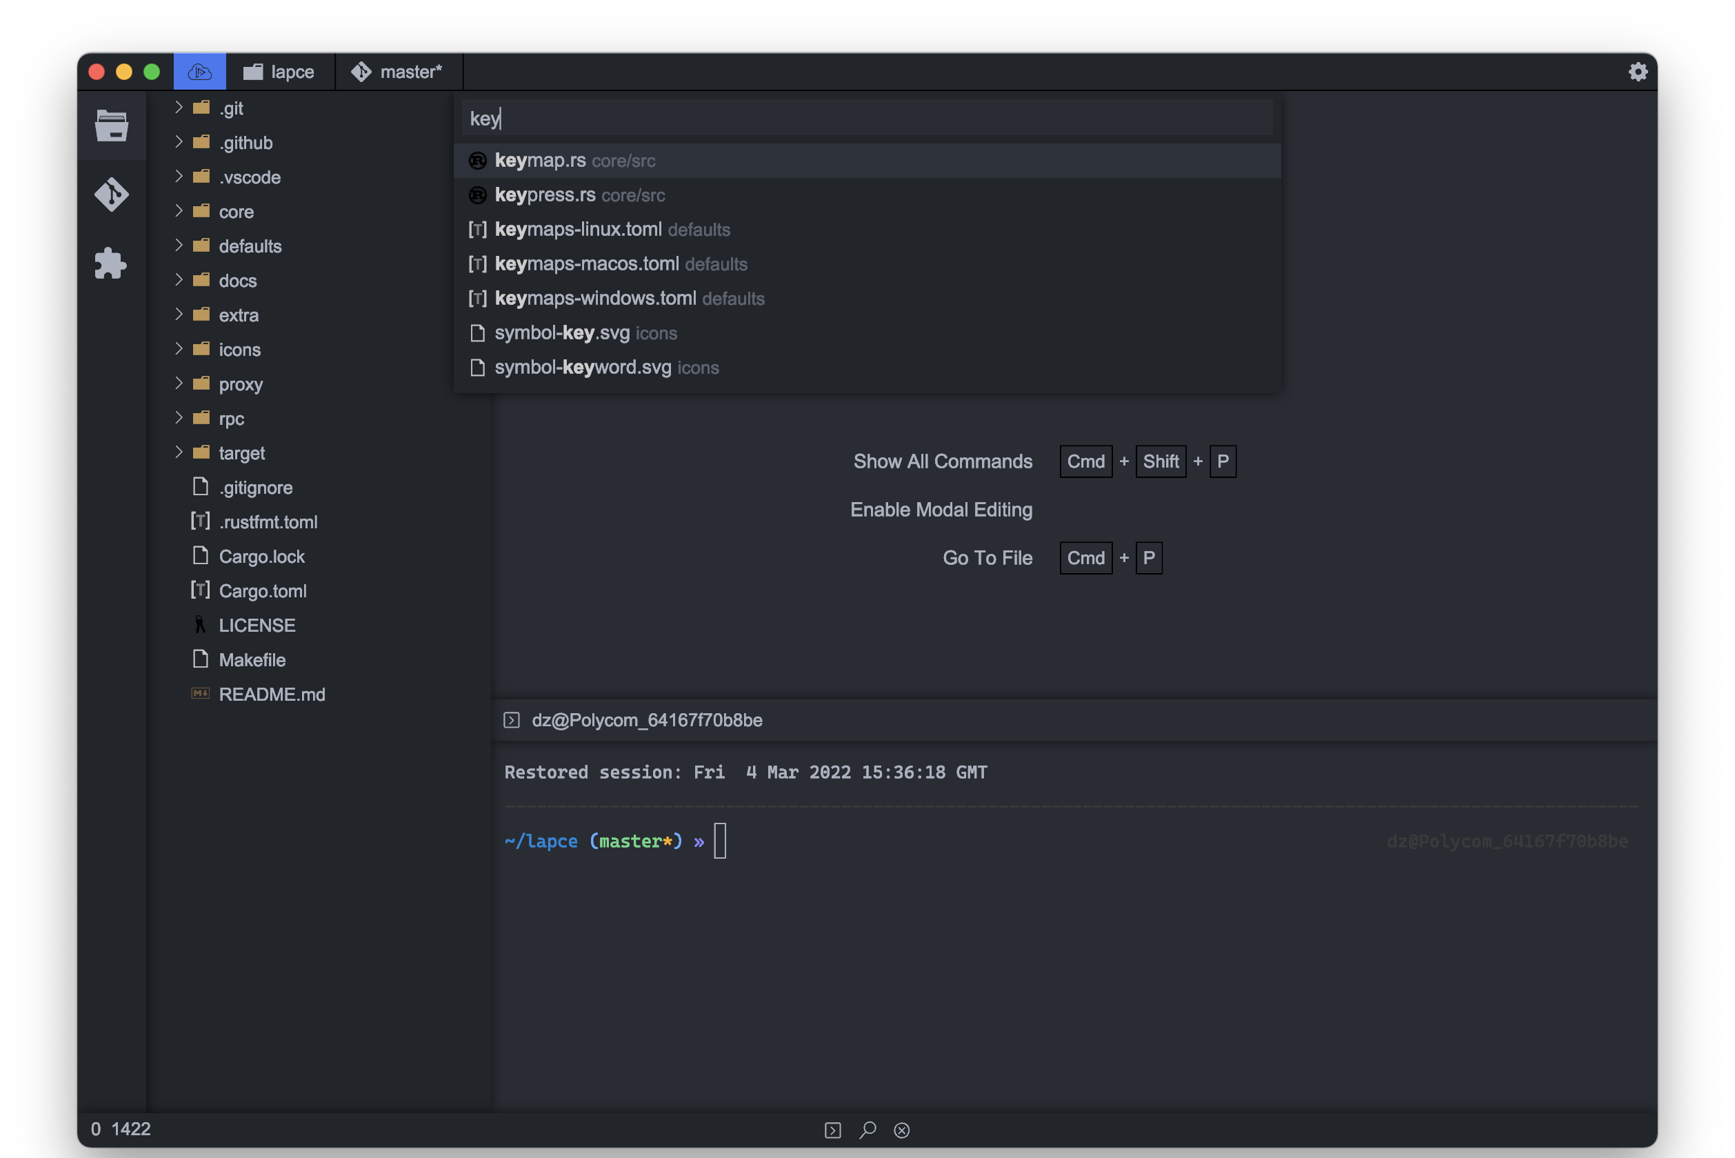The image size is (1735, 1158).
Task: Expand the .vscode folder chevron
Action: tap(179, 176)
